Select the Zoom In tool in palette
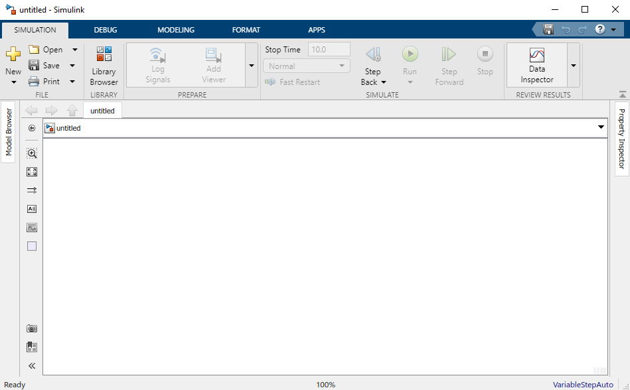The width and height of the screenshot is (630, 390). (32, 153)
